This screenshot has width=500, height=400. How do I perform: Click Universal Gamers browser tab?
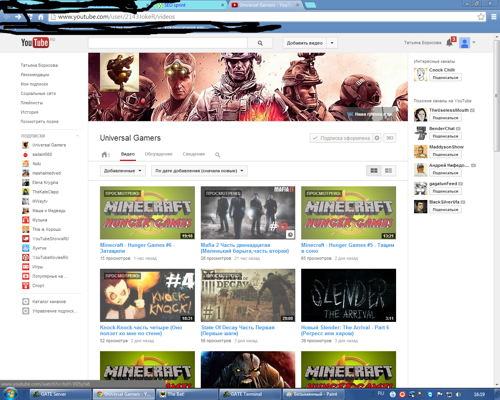pos(266,5)
